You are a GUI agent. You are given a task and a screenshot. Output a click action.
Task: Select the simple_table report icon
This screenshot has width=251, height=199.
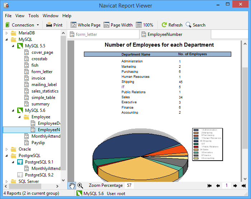[27, 98]
